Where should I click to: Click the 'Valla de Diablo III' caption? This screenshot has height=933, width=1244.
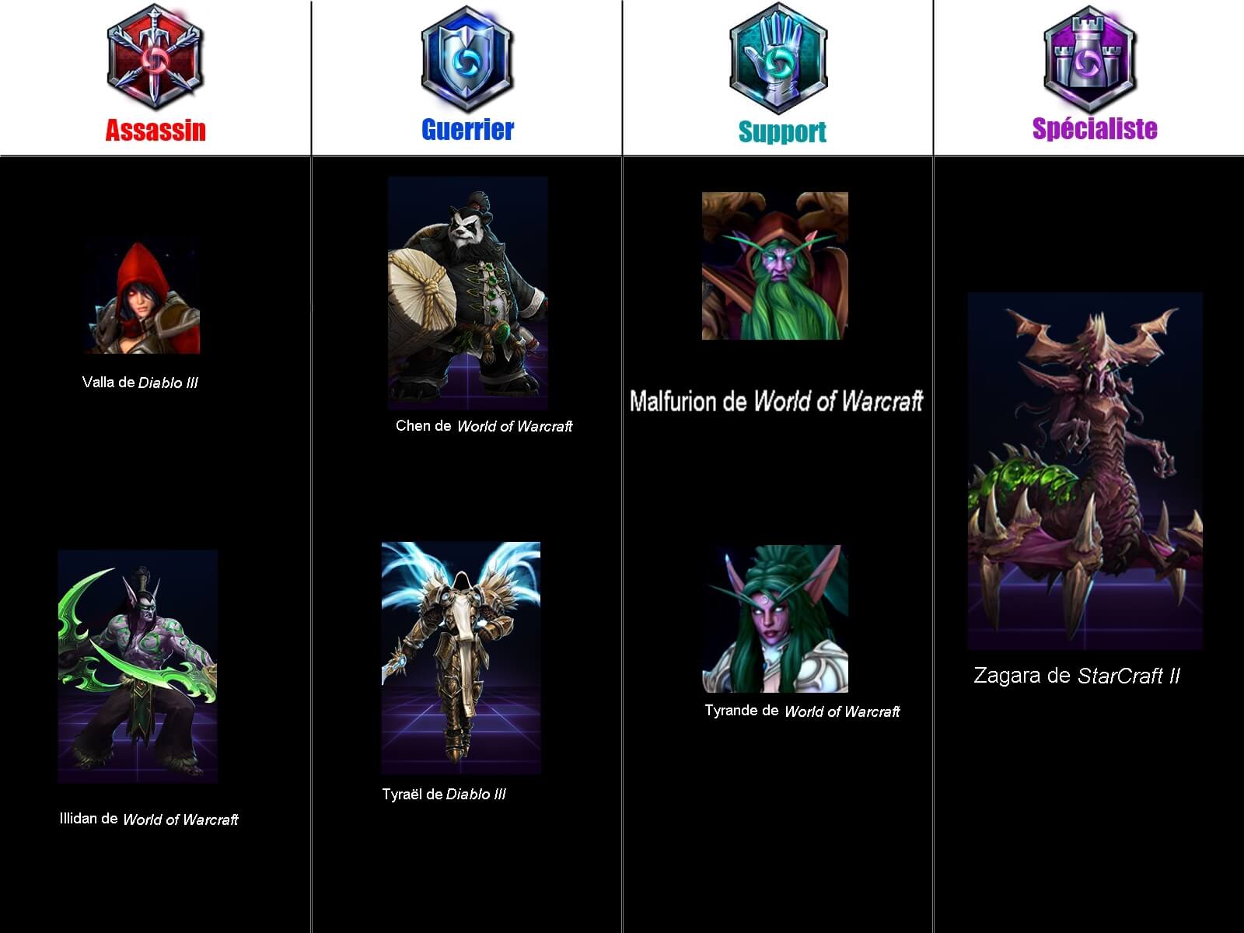pyautogui.click(x=140, y=383)
